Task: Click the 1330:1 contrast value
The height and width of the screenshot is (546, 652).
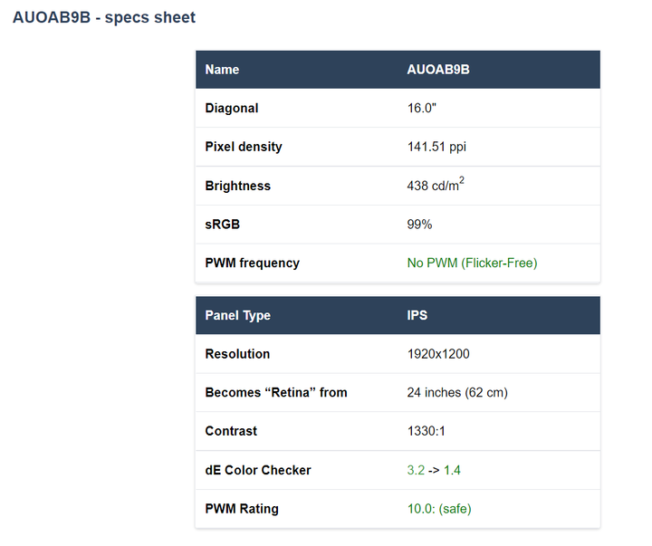Action: pos(427,431)
